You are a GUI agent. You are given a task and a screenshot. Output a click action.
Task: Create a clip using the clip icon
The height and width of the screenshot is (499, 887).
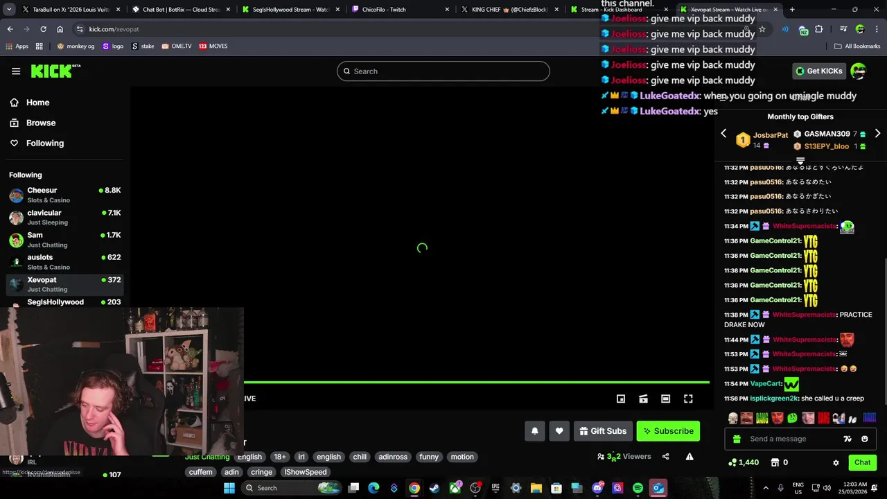(x=643, y=399)
